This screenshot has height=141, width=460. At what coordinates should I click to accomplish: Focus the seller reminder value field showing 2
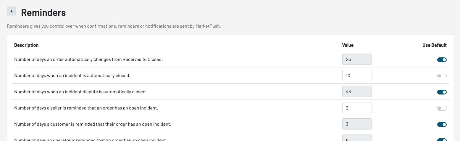click(x=357, y=108)
